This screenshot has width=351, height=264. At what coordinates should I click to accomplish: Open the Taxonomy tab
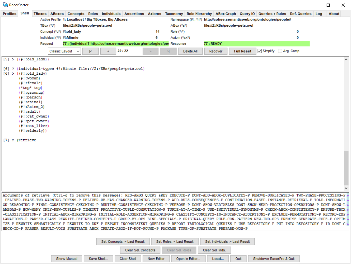click(174, 14)
